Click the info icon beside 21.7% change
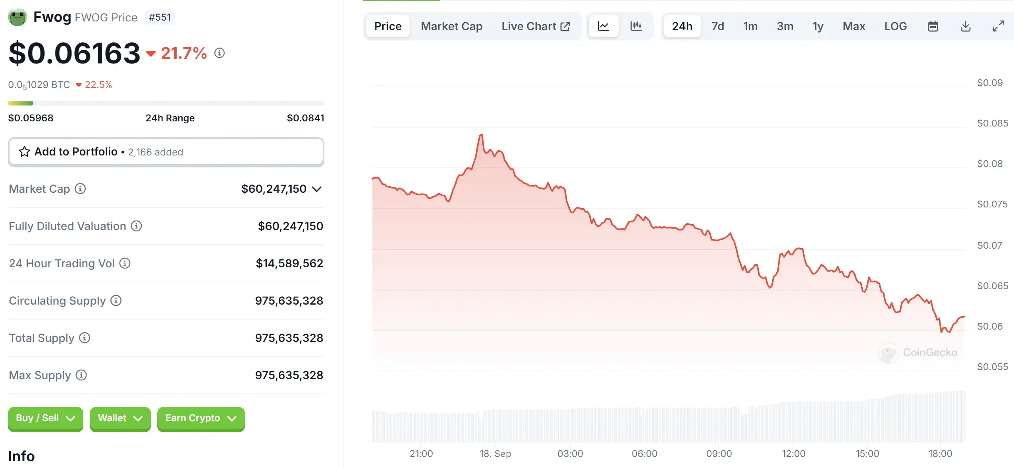This screenshot has height=468, width=1014. 220,53
